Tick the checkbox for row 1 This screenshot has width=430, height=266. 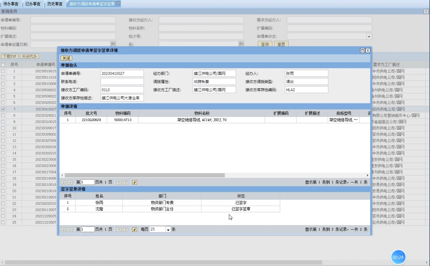coord(3,71)
